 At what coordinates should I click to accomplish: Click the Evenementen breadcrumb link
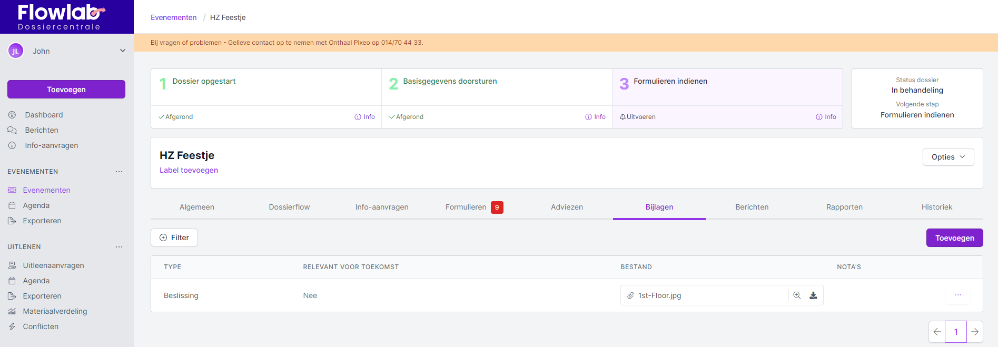173,17
